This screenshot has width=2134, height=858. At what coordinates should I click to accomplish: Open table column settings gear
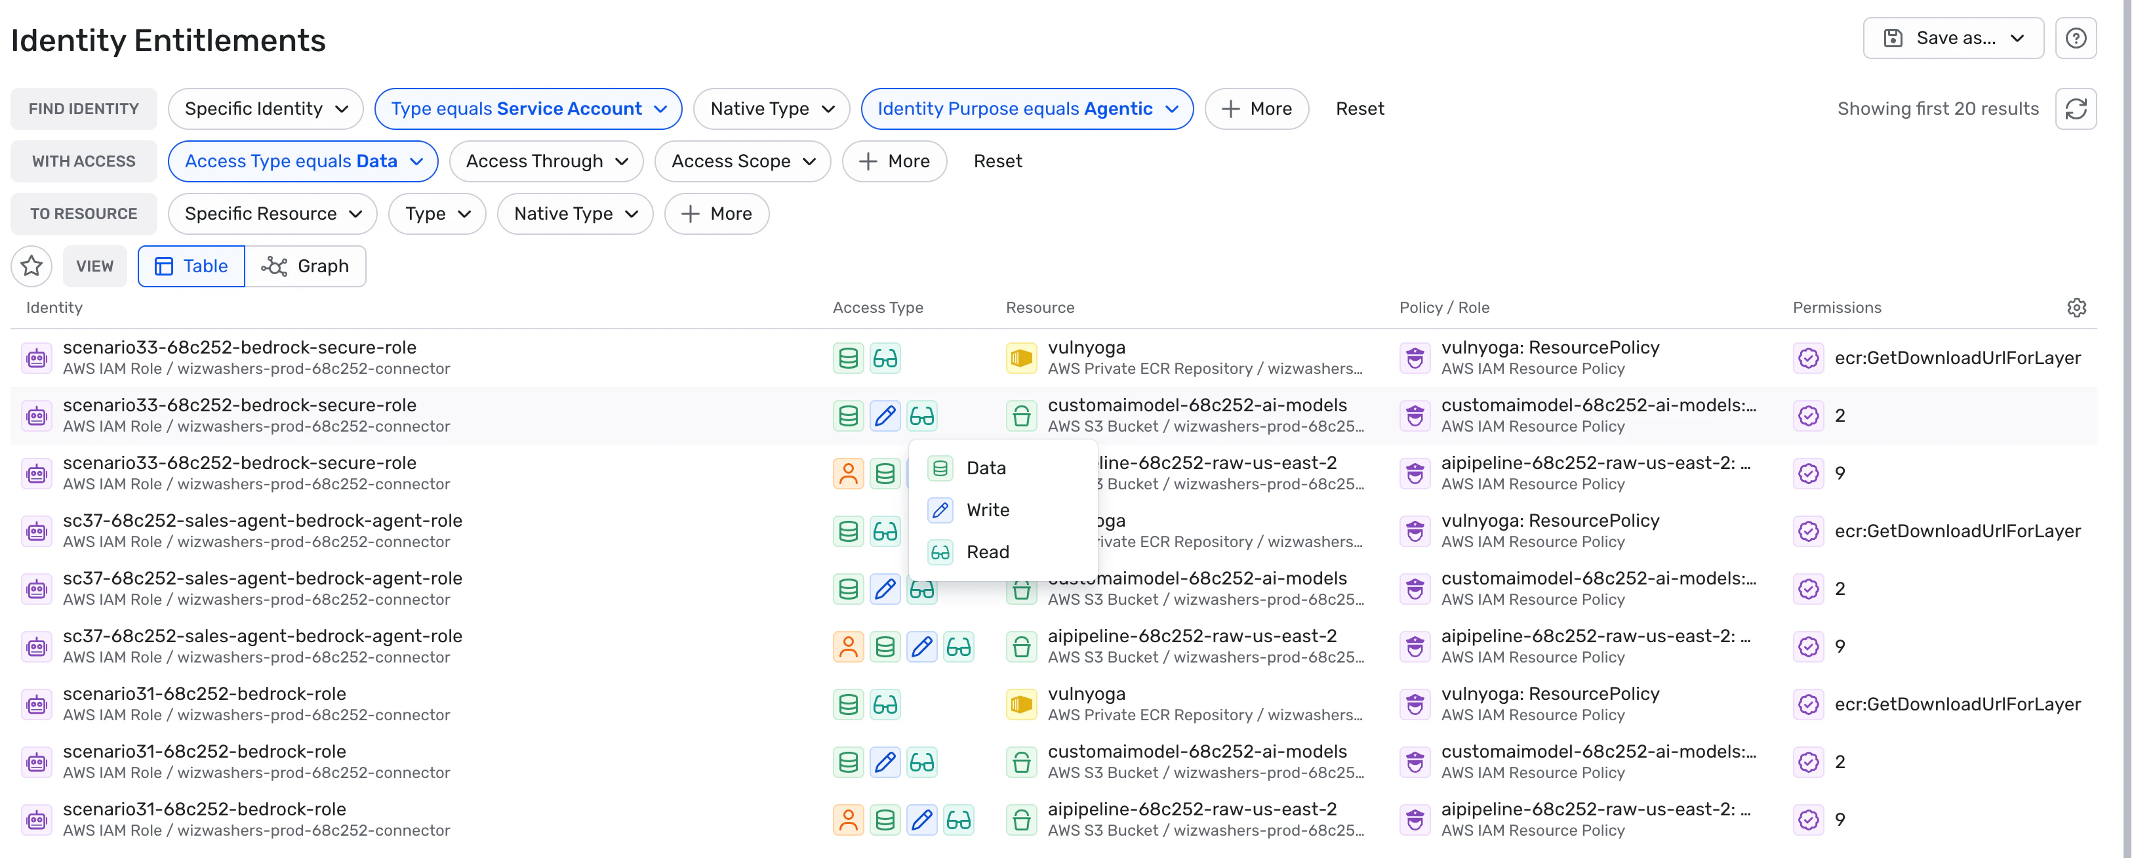(x=2076, y=308)
